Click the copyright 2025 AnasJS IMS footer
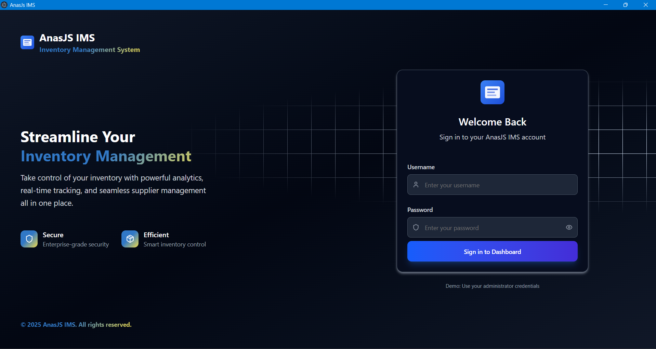 (76, 325)
